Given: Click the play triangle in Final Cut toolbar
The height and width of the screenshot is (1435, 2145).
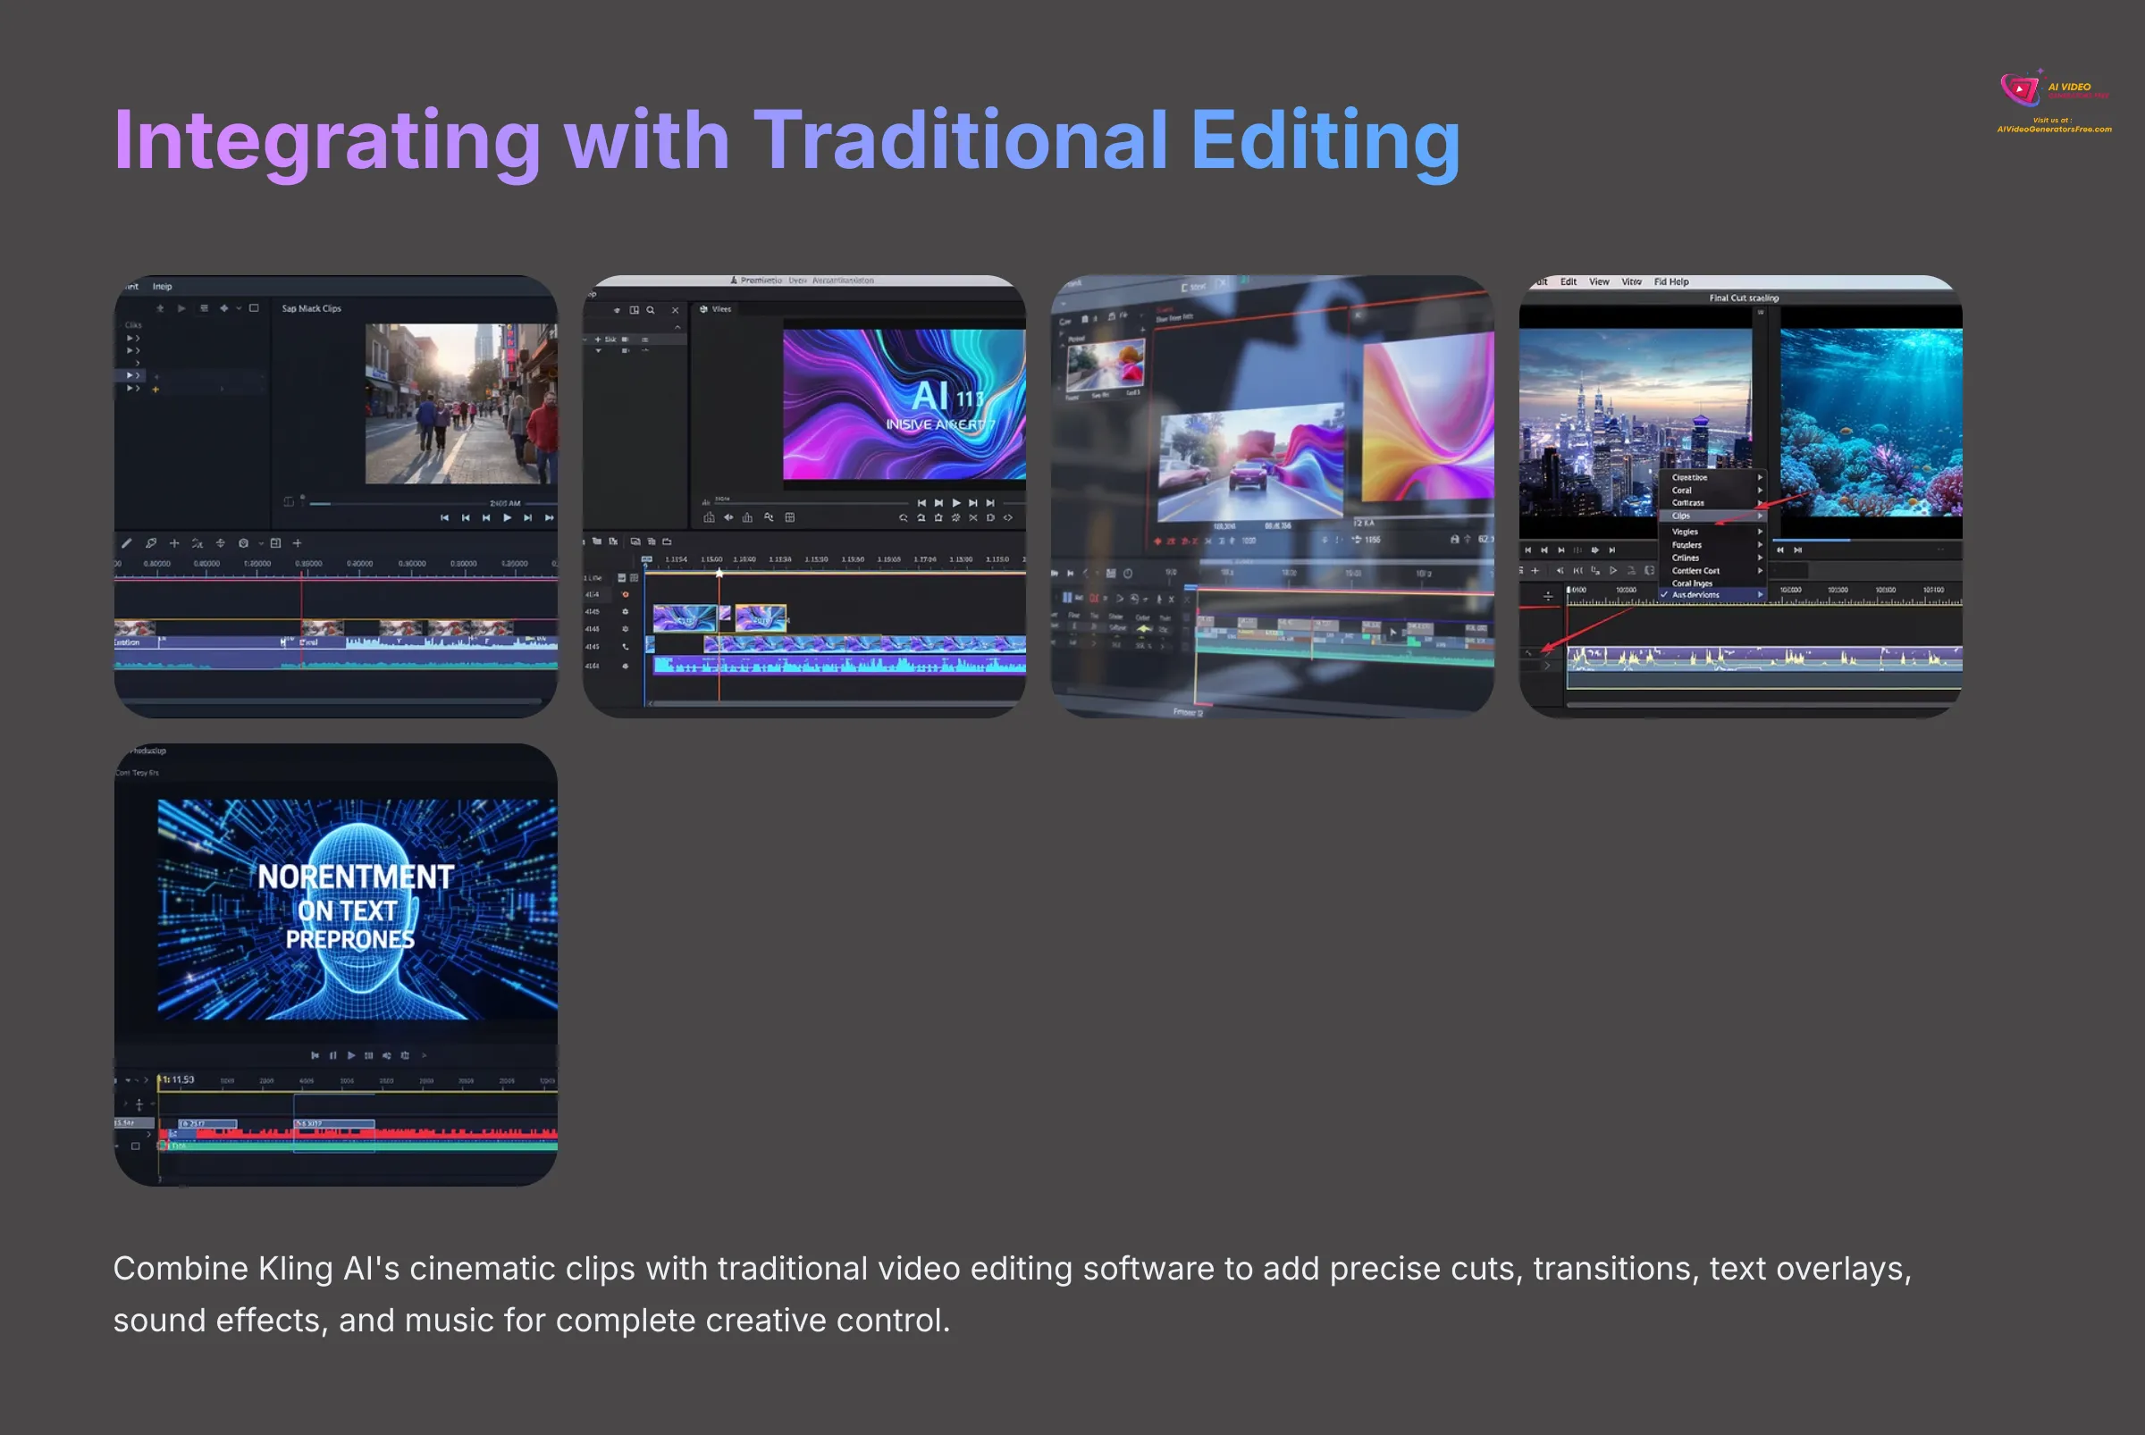Looking at the screenshot, I should [1613, 570].
